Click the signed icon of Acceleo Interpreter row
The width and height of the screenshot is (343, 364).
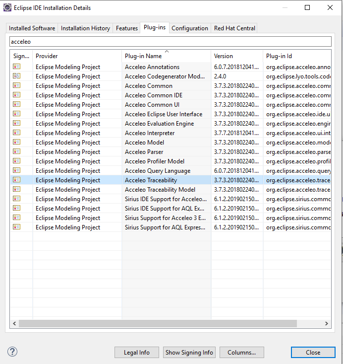(x=16, y=133)
